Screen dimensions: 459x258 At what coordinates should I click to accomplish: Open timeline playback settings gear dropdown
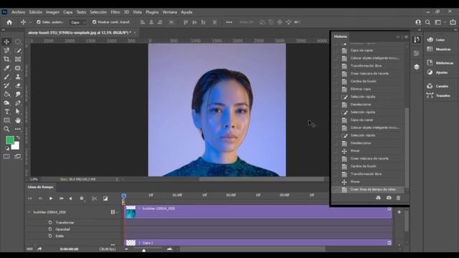82,199
